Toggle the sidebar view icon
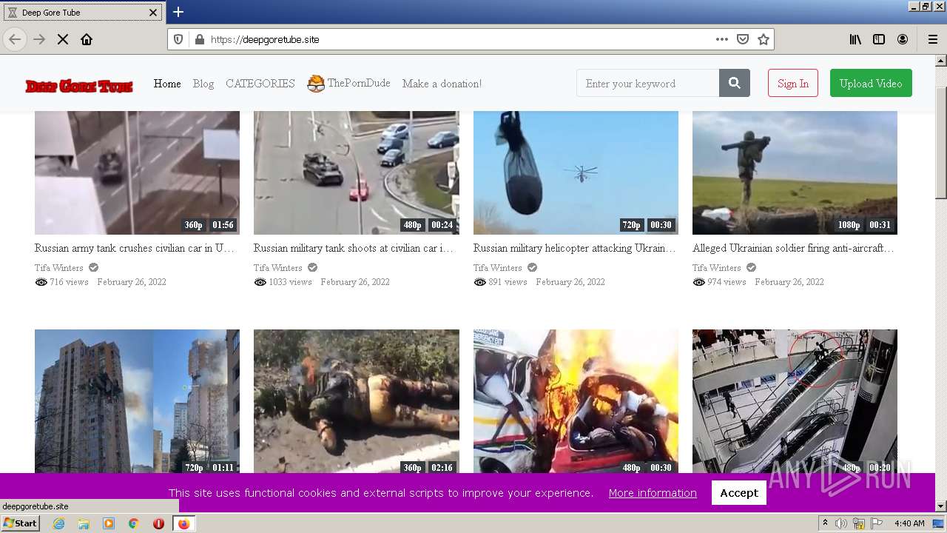Screen dimensions: 947x533 [879, 39]
